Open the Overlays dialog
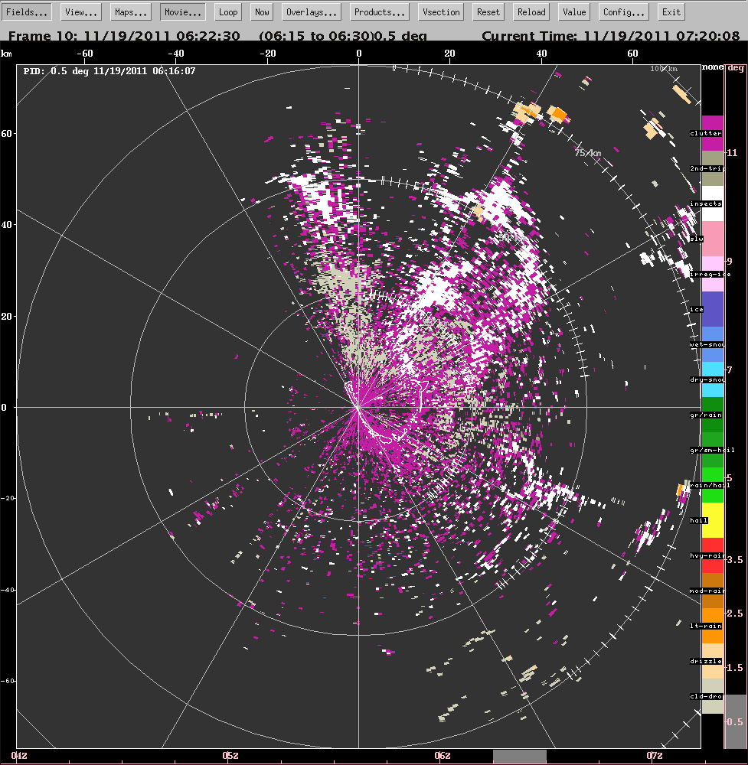748x765 pixels. [x=311, y=11]
